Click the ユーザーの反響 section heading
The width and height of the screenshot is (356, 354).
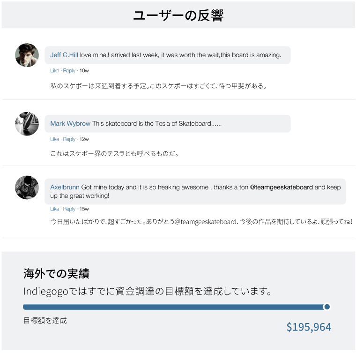pyautogui.click(x=178, y=15)
